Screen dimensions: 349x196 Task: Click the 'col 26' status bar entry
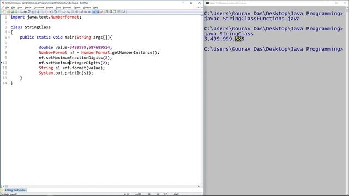pos(138,194)
